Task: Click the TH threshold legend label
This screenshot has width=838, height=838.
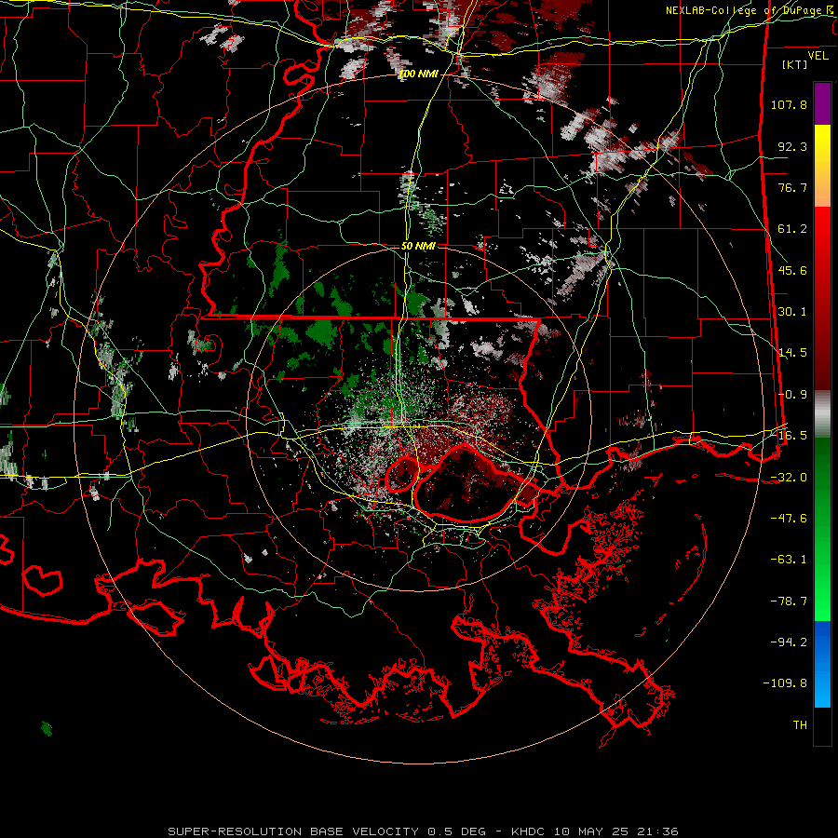Action: pos(800,725)
